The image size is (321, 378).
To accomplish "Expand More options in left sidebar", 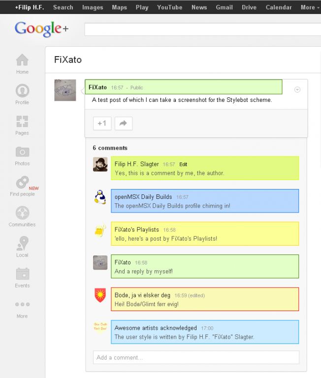I will point(22,305).
